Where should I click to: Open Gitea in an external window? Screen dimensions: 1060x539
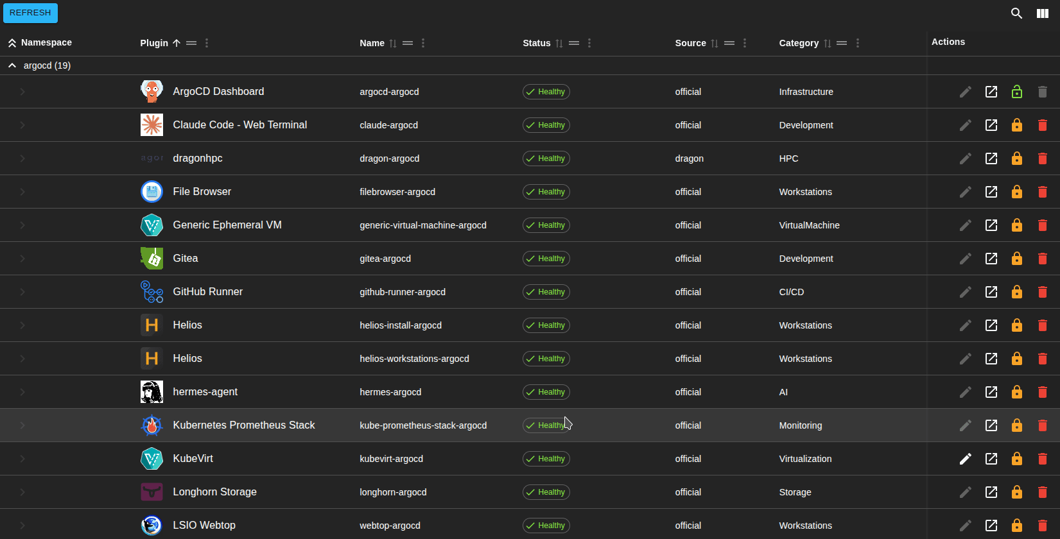coord(991,259)
